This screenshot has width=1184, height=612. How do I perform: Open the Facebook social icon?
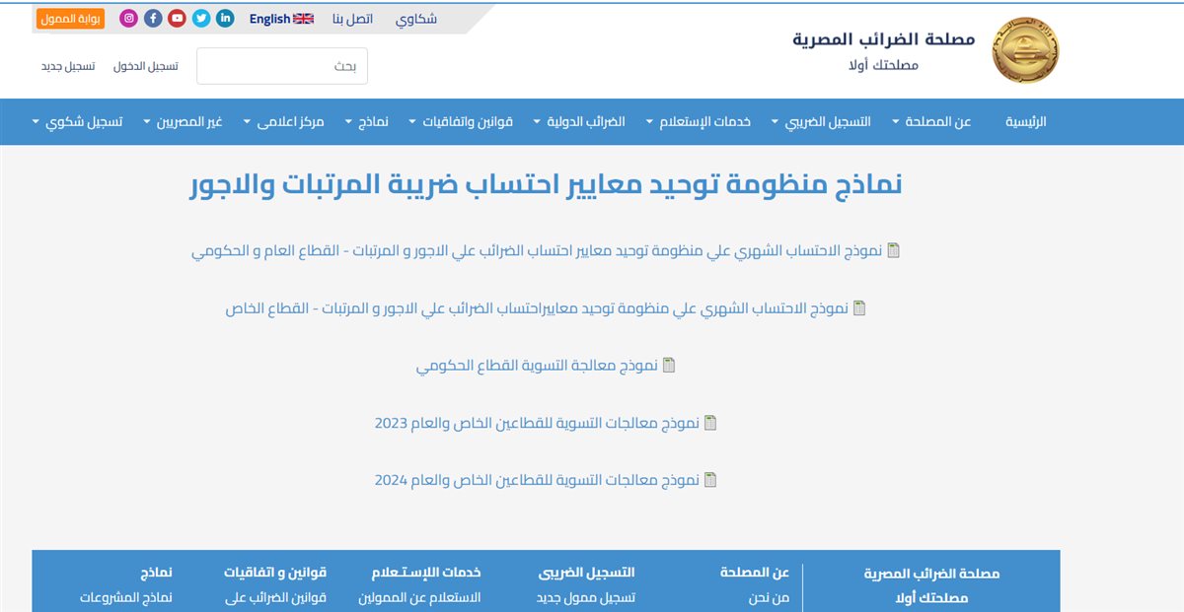point(153,18)
